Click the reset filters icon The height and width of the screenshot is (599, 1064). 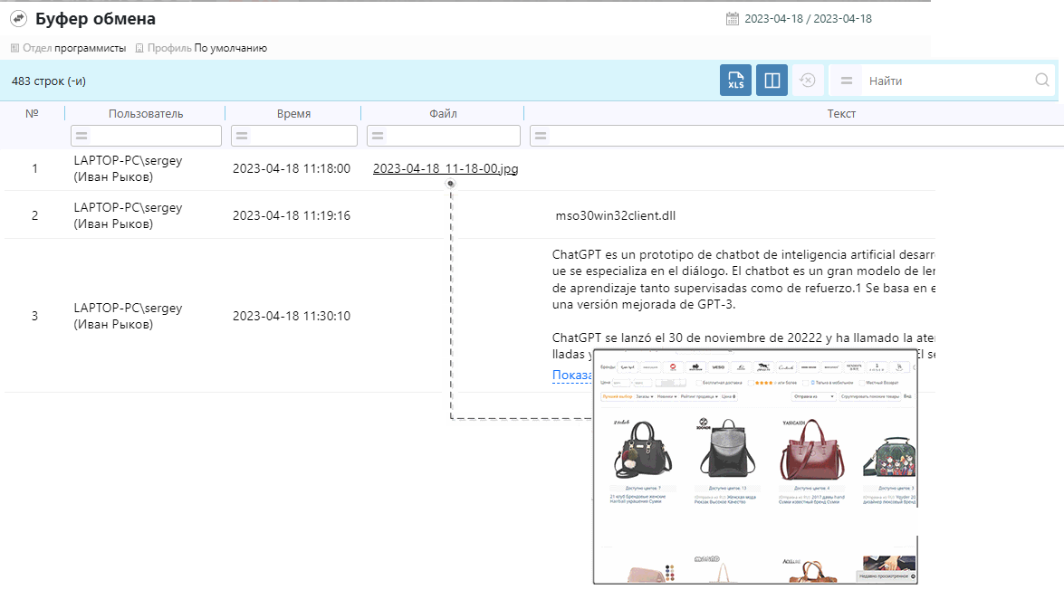807,81
